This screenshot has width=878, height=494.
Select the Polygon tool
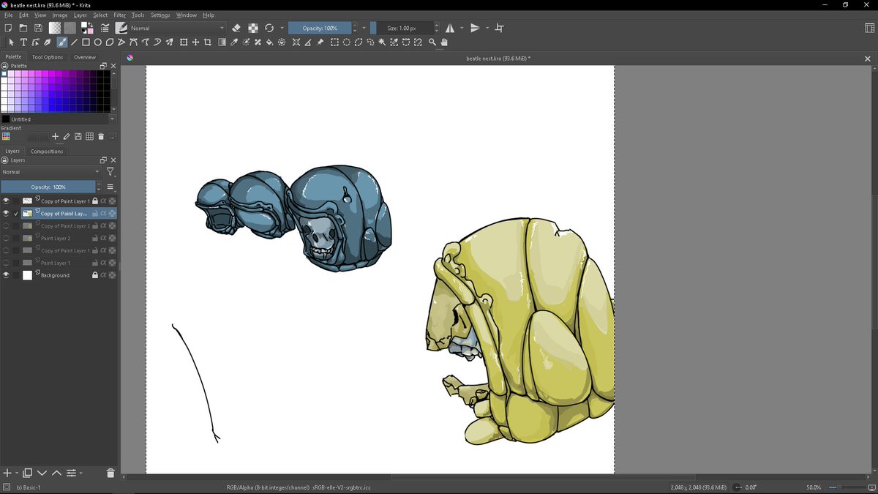point(109,42)
